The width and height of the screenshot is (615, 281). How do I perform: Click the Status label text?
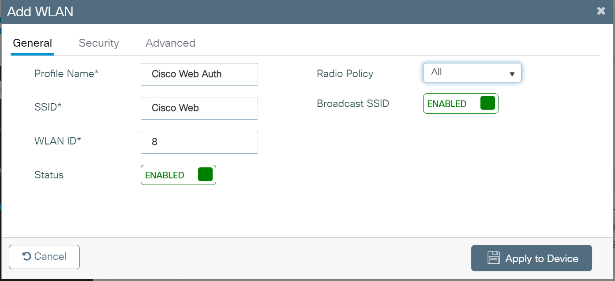click(x=49, y=175)
